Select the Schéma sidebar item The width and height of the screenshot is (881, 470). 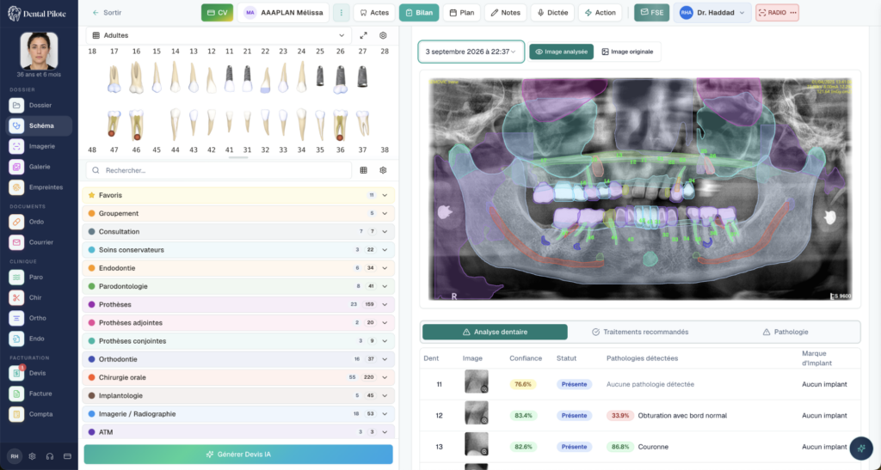point(39,125)
